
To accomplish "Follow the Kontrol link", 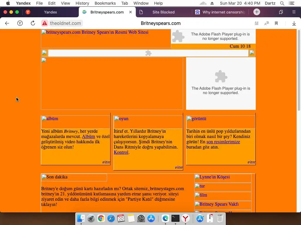I will point(121,152).
